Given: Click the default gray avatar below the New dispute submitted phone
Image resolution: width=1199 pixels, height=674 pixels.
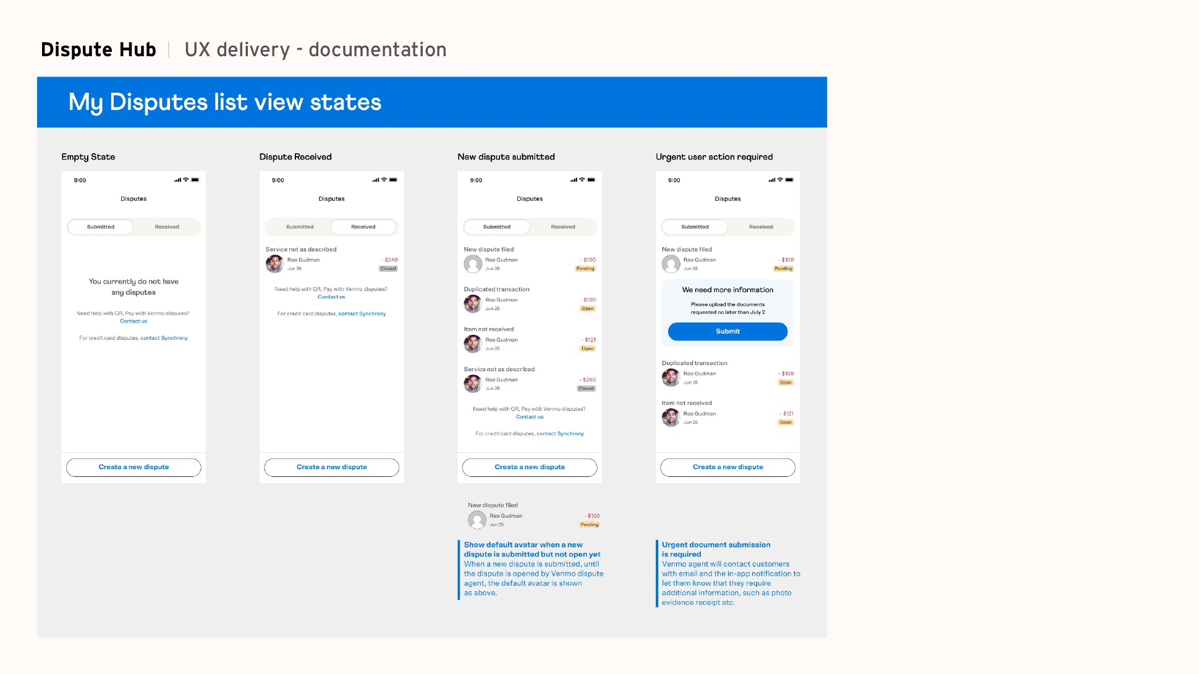Looking at the screenshot, I should point(477,520).
